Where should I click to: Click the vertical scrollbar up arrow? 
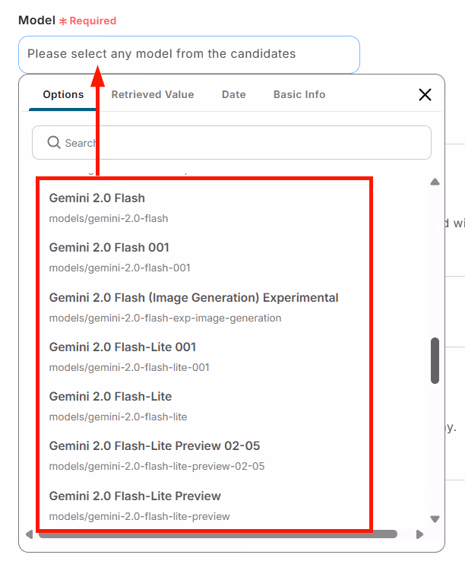[x=435, y=182]
